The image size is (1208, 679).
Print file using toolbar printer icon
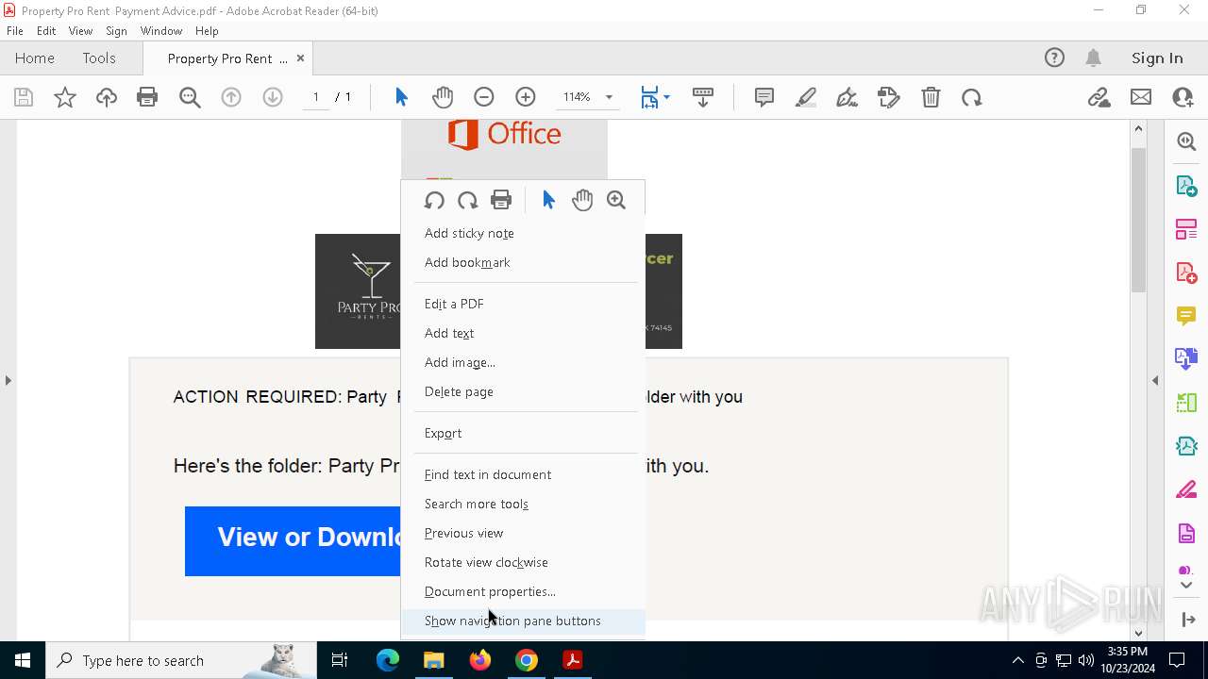(147, 97)
